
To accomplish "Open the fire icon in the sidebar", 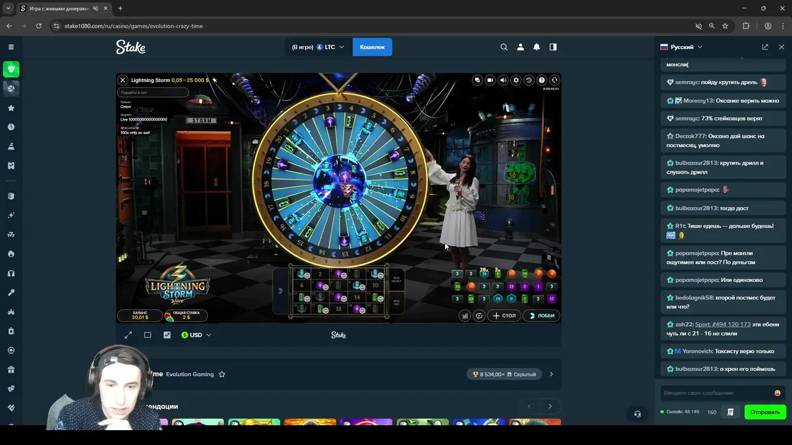I will point(11,254).
